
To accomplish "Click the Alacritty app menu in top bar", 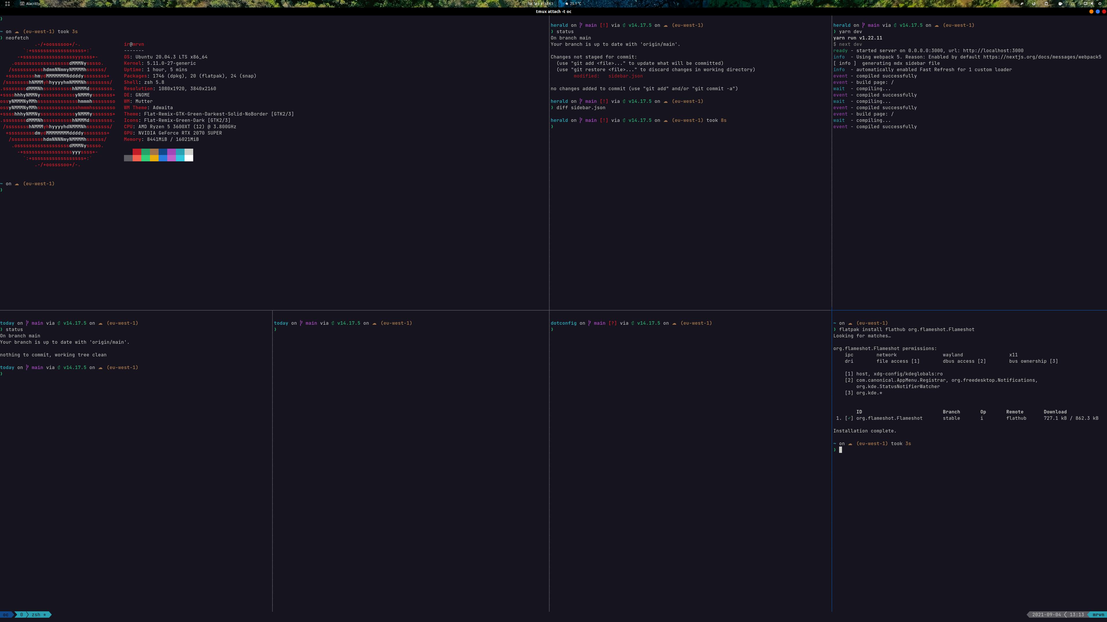I will [30, 3].
